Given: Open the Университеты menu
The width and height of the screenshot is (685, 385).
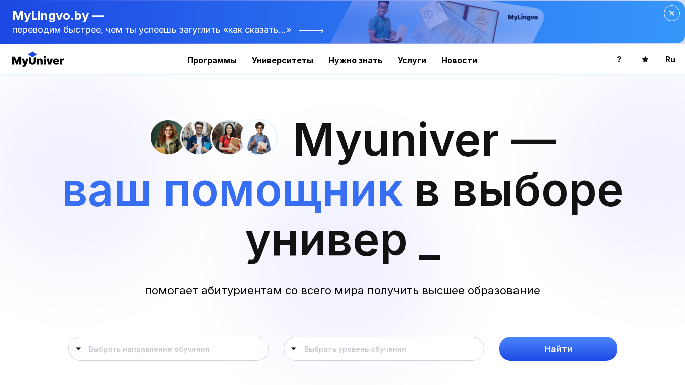Looking at the screenshot, I should pos(282,60).
